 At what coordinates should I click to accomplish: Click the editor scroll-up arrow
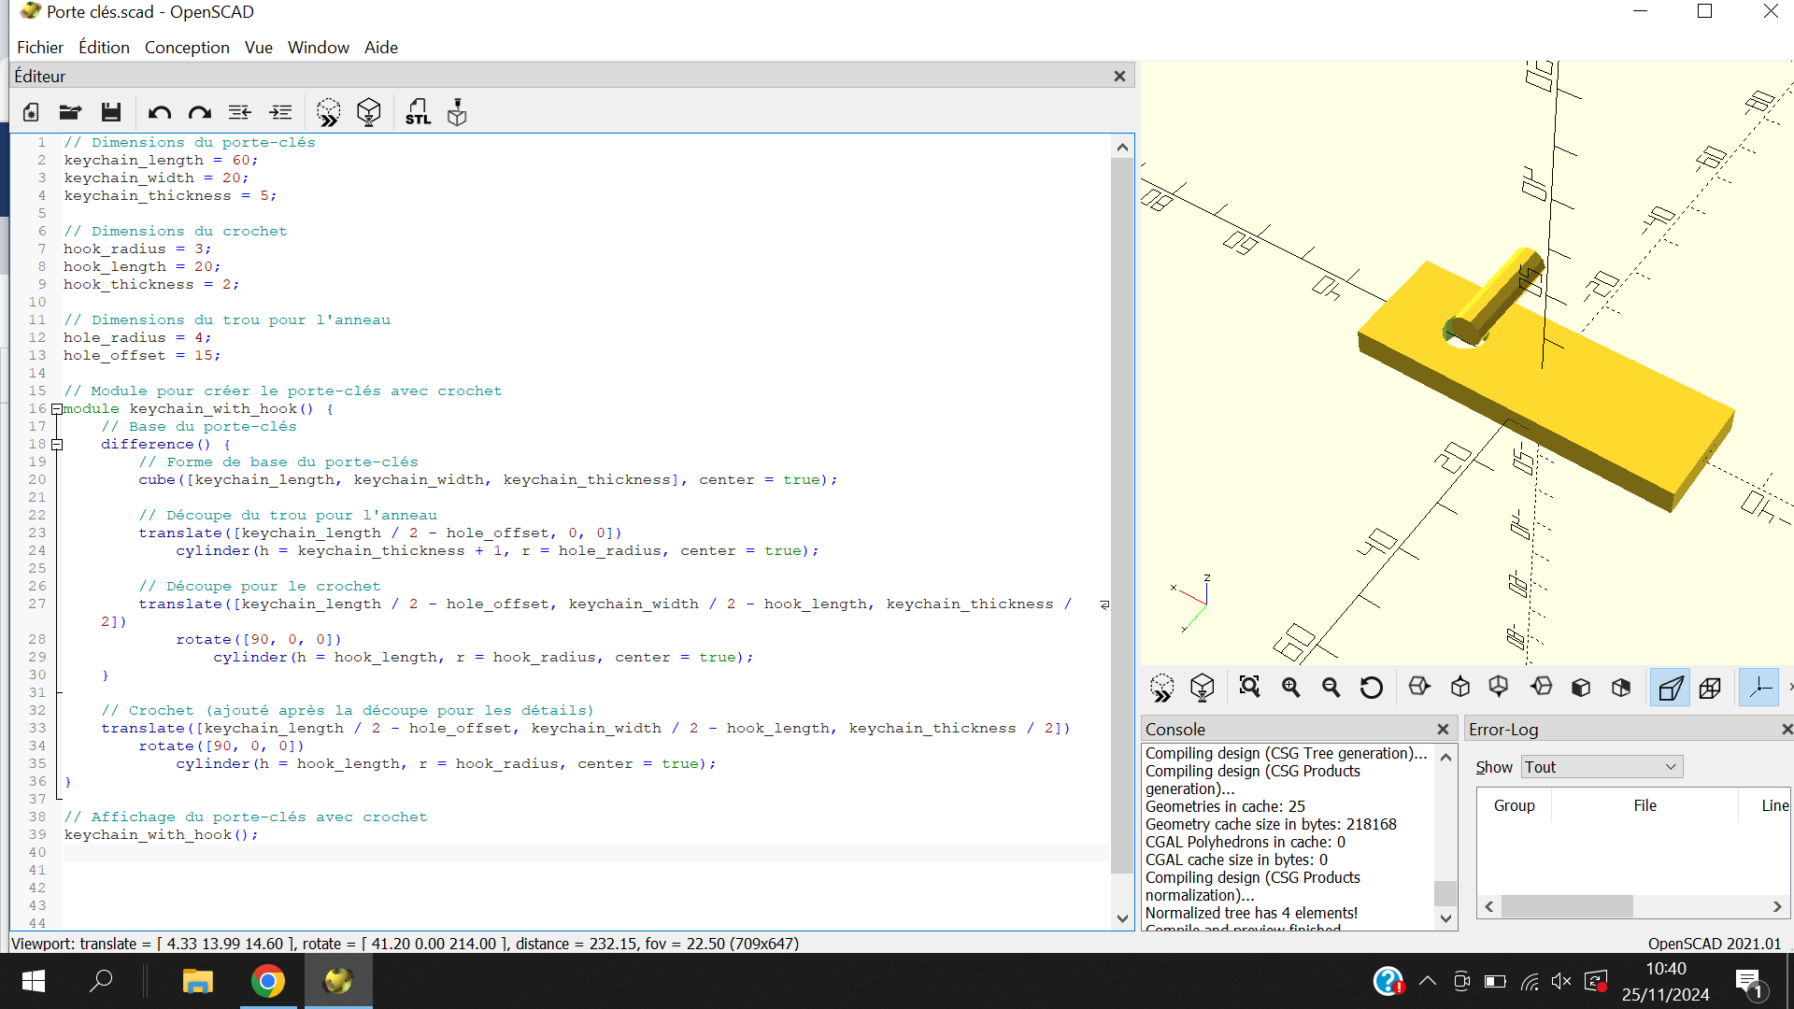coord(1122,148)
